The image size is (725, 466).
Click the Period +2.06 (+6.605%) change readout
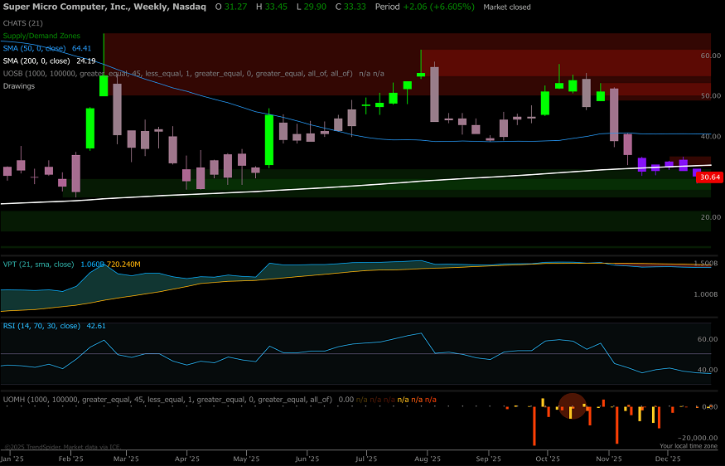pyautogui.click(x=424, y=7)
